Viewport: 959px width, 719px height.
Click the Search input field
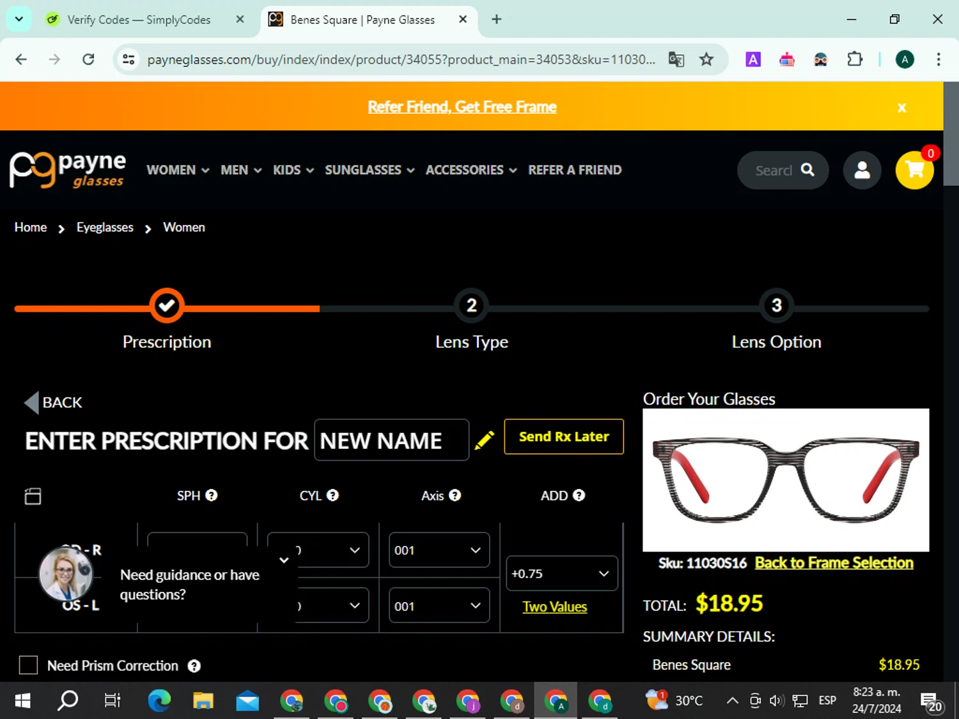click(774, 170)
